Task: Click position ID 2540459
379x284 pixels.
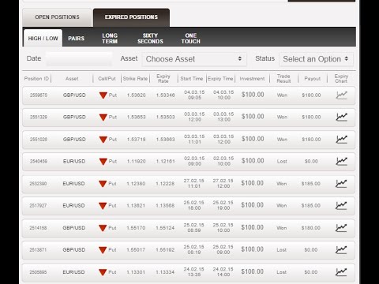Action: (x=39, y=162)
